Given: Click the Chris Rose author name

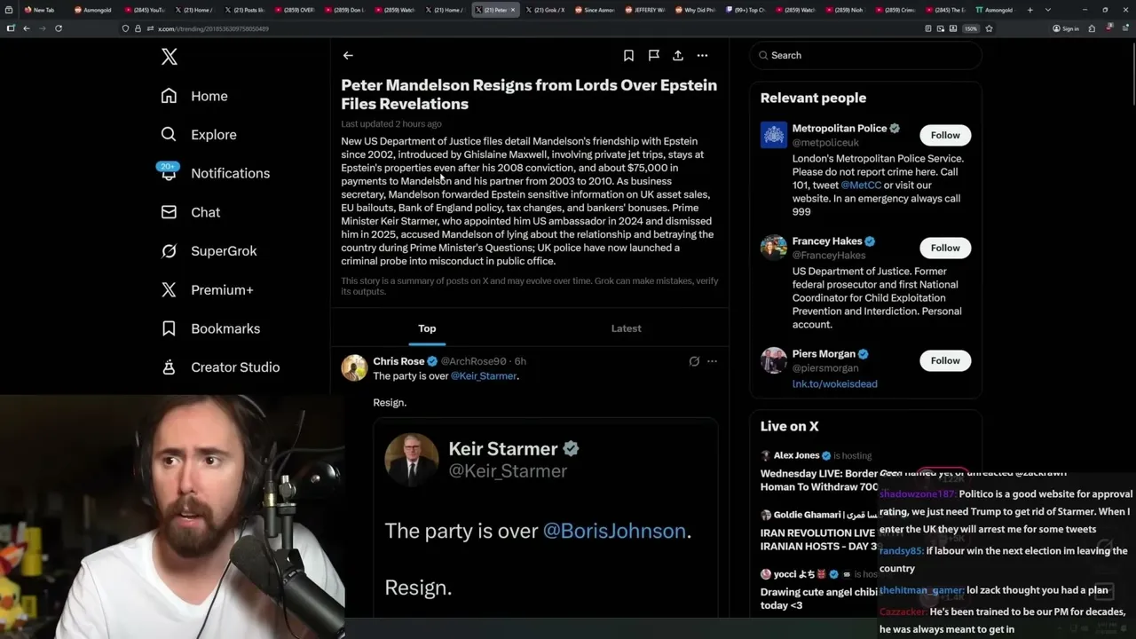Looking at the screenshot, I should [398, 361].
